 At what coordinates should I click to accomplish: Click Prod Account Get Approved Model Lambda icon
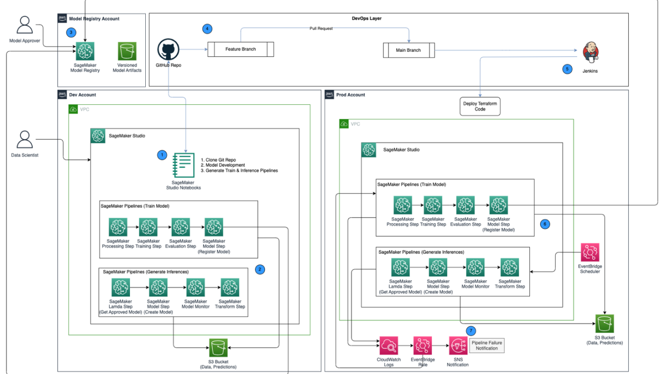coord(401,268)
